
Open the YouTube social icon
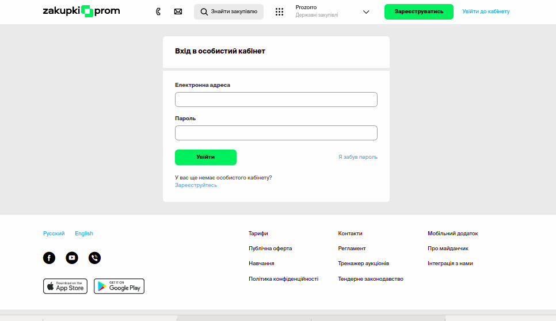click(x=72, y=258)
